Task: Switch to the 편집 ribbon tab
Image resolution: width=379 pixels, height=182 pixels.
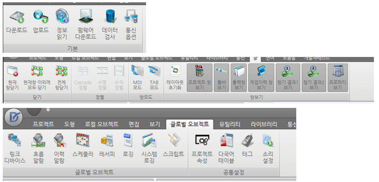Action: click(x=133, y=124)
